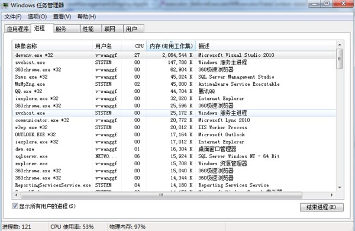
Task: Click the 腾讯QQ description
Action: (206, 91)
